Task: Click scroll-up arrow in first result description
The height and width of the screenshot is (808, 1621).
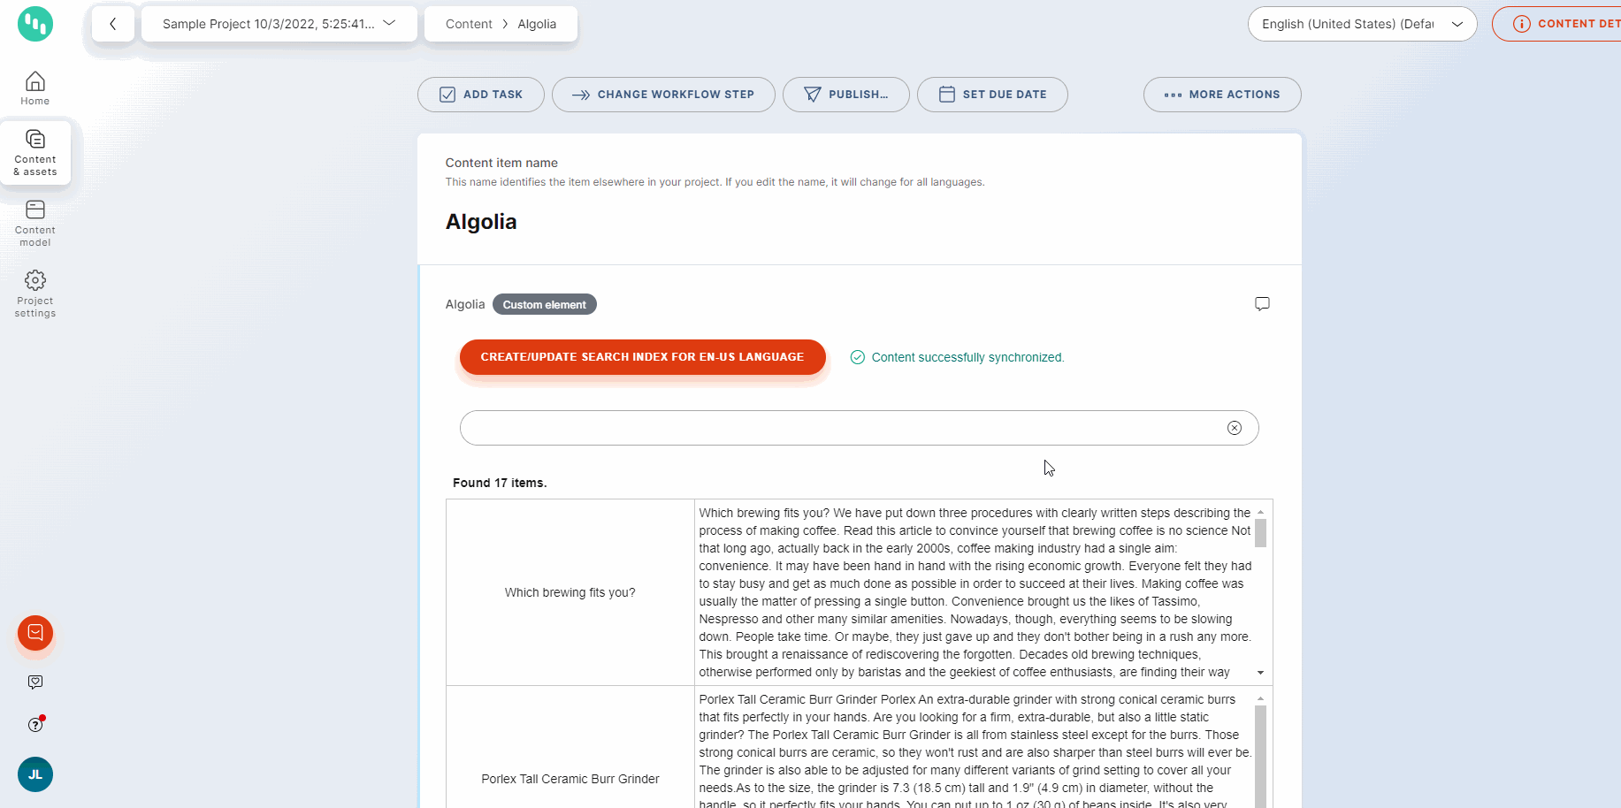Action: 1260,512
